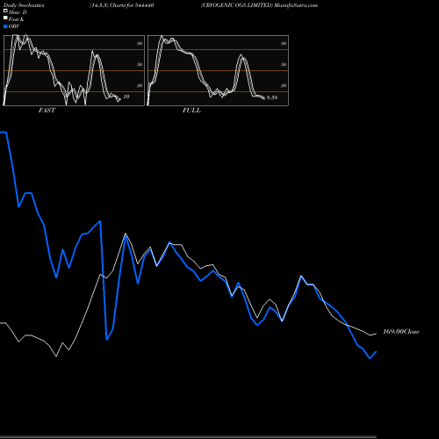Click the 'OBV' legend label

pyautogui.click(x=14, y=26)
